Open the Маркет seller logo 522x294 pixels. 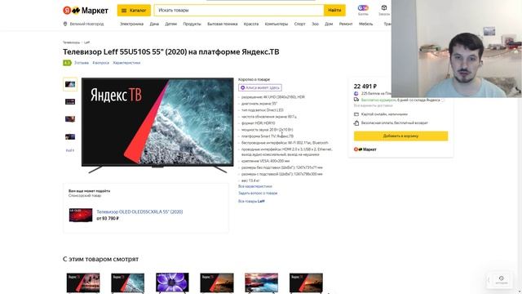pyautogui.click(x=365, y=149)
